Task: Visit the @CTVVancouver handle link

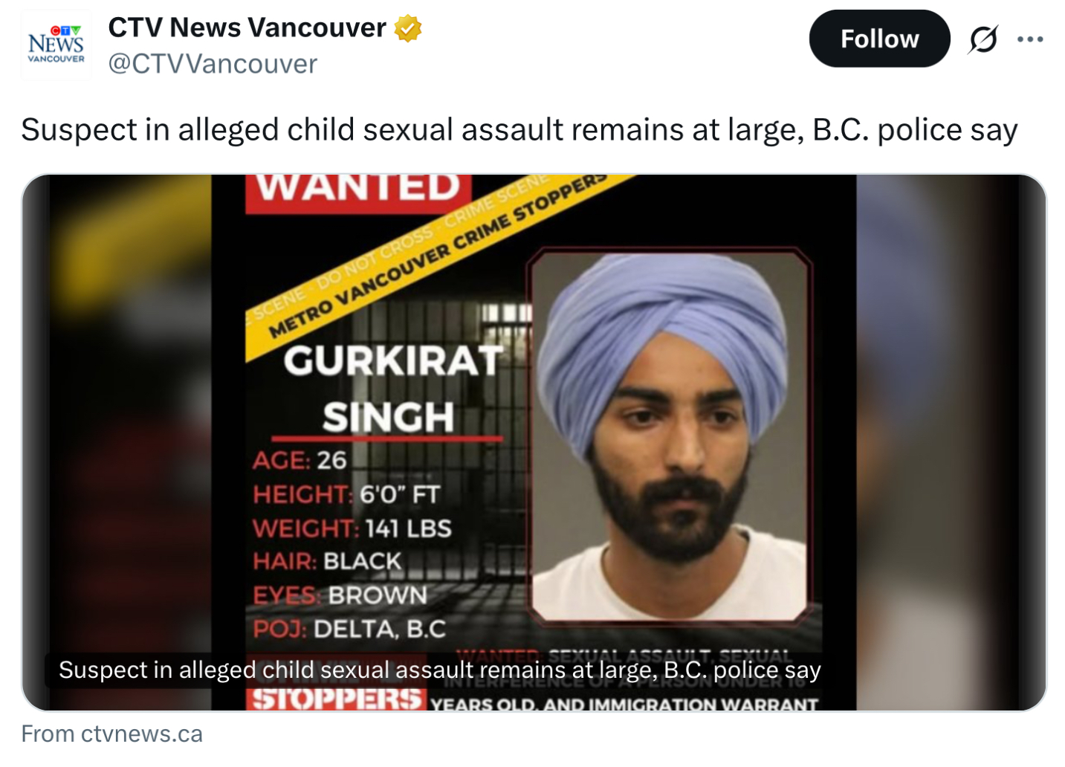Action: [x=213, y=64]
